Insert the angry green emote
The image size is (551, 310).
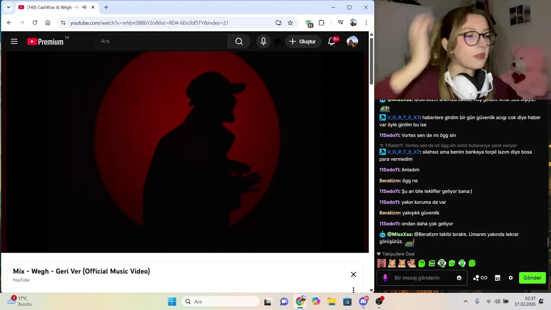432,263
